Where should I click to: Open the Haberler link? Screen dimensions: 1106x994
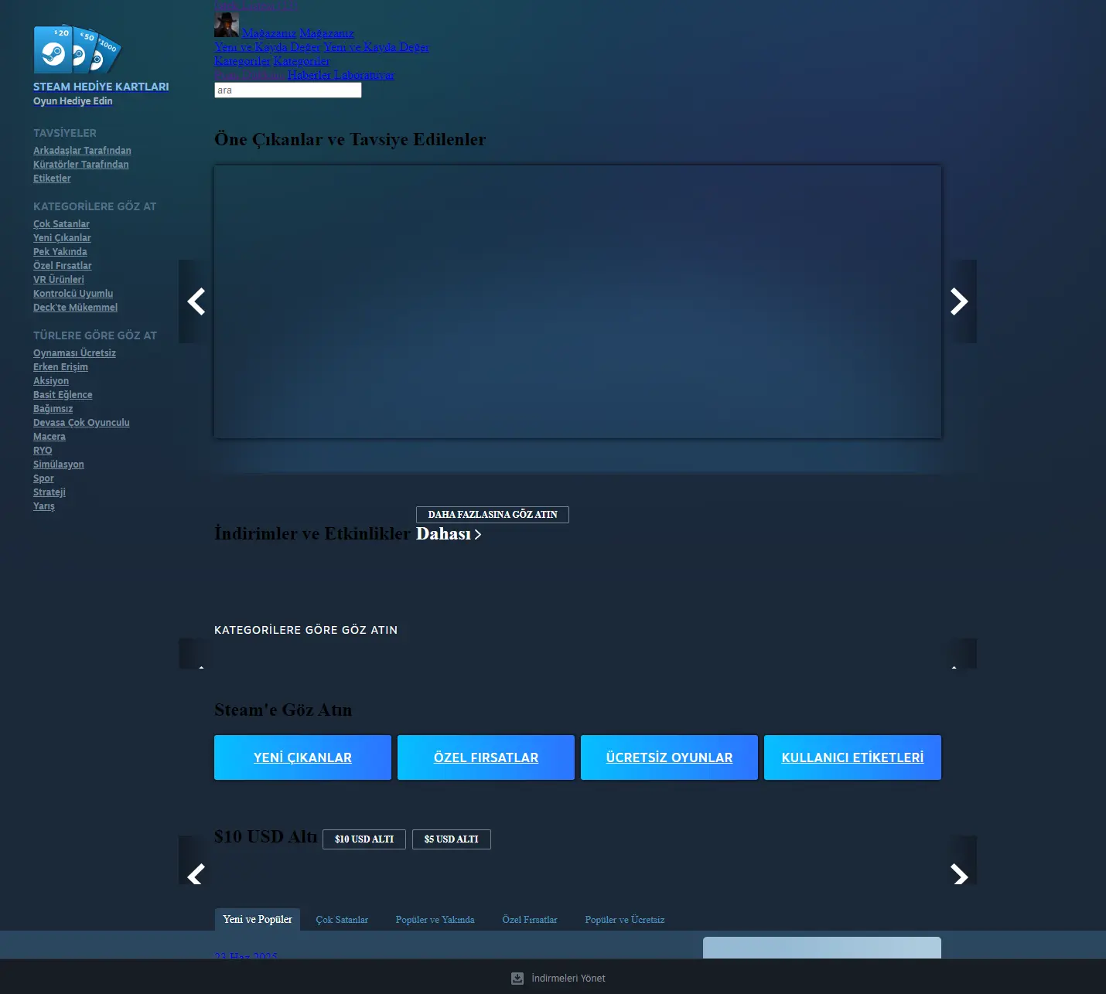pos(309,75)
